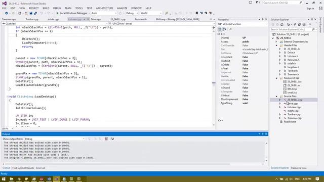Switch to the Drive.cpp tab
Screen dimensions: 324x182
coord(96,19)
